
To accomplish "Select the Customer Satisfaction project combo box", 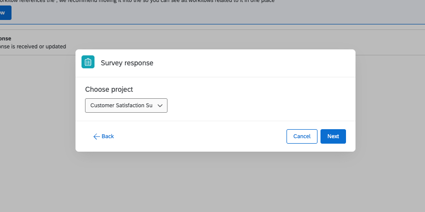I will pos(126,106).
